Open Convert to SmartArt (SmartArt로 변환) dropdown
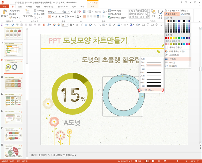The height and width of the screenshot is (163, 202). pos(117,17)
